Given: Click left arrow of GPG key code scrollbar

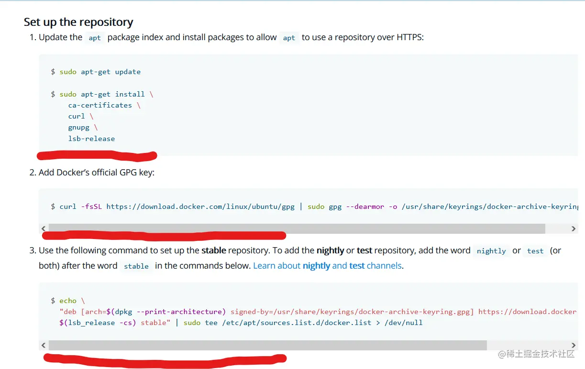Looking at the screenshot, I should tap(44, 228).
